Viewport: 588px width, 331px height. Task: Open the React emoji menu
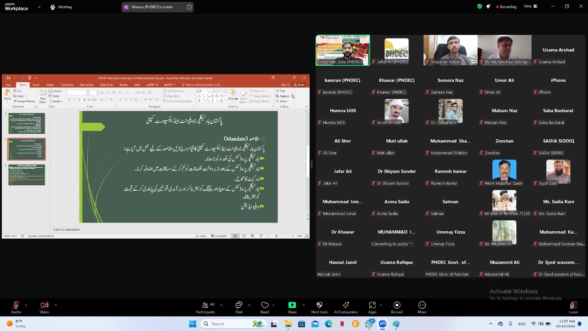pos(265,307)
